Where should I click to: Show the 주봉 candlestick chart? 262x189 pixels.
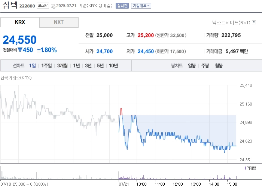[205, 65]
